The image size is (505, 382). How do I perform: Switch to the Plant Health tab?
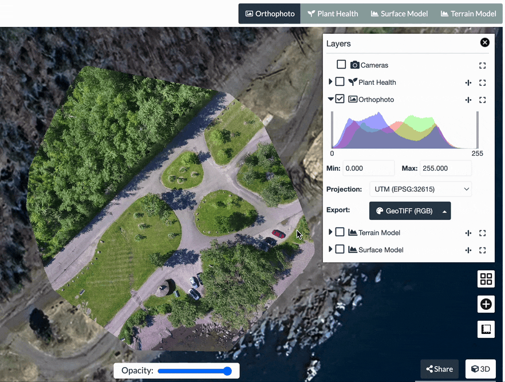click(333, 14)
